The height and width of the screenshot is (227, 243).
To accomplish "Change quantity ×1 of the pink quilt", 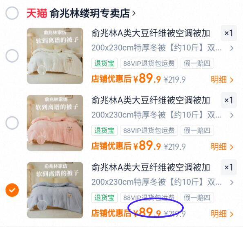I will coord(229,100).
